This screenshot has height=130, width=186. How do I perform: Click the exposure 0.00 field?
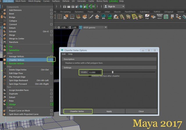[64, 28]
